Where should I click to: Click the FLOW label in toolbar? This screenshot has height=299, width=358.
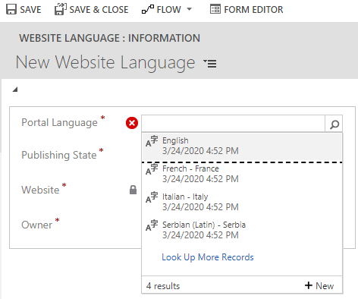point(169,10)
